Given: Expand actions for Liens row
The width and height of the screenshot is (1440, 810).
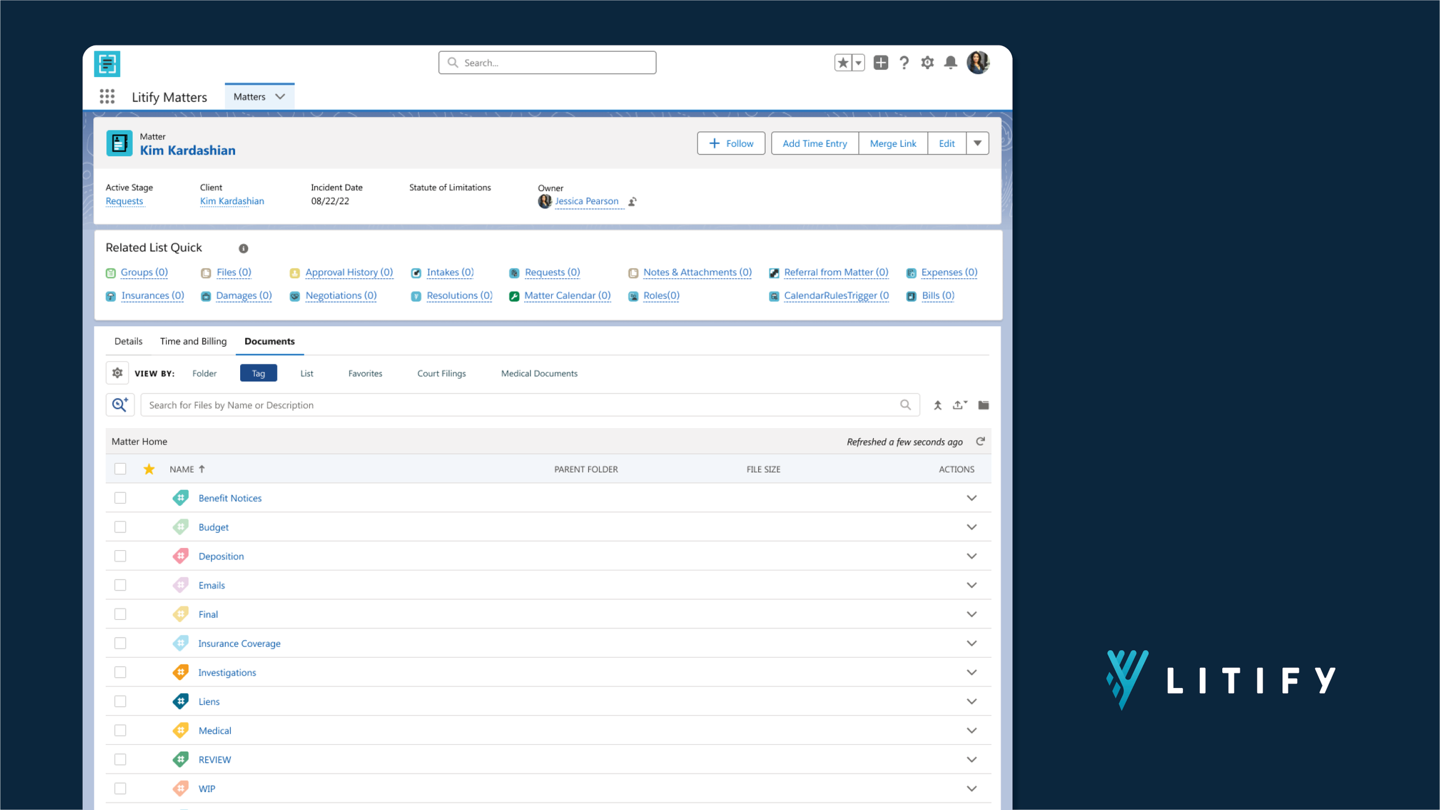Looking at the screenshot, I should pyautogui.click(x=972, y=701).
